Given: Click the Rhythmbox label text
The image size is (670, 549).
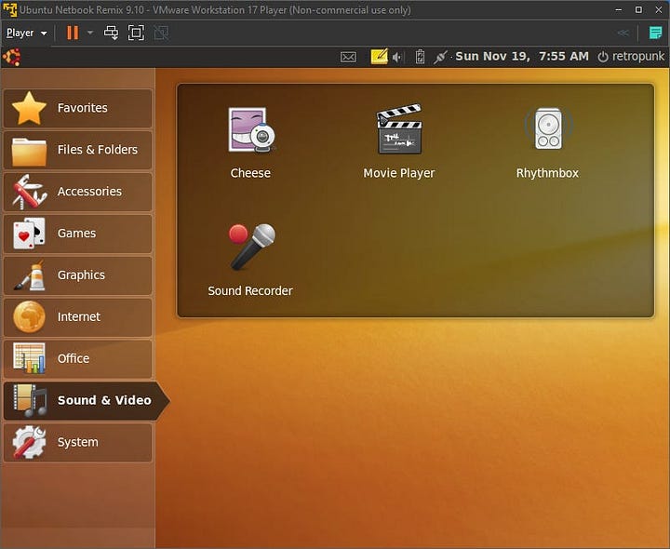Looking at the screenshot, I should click(547, 173).
